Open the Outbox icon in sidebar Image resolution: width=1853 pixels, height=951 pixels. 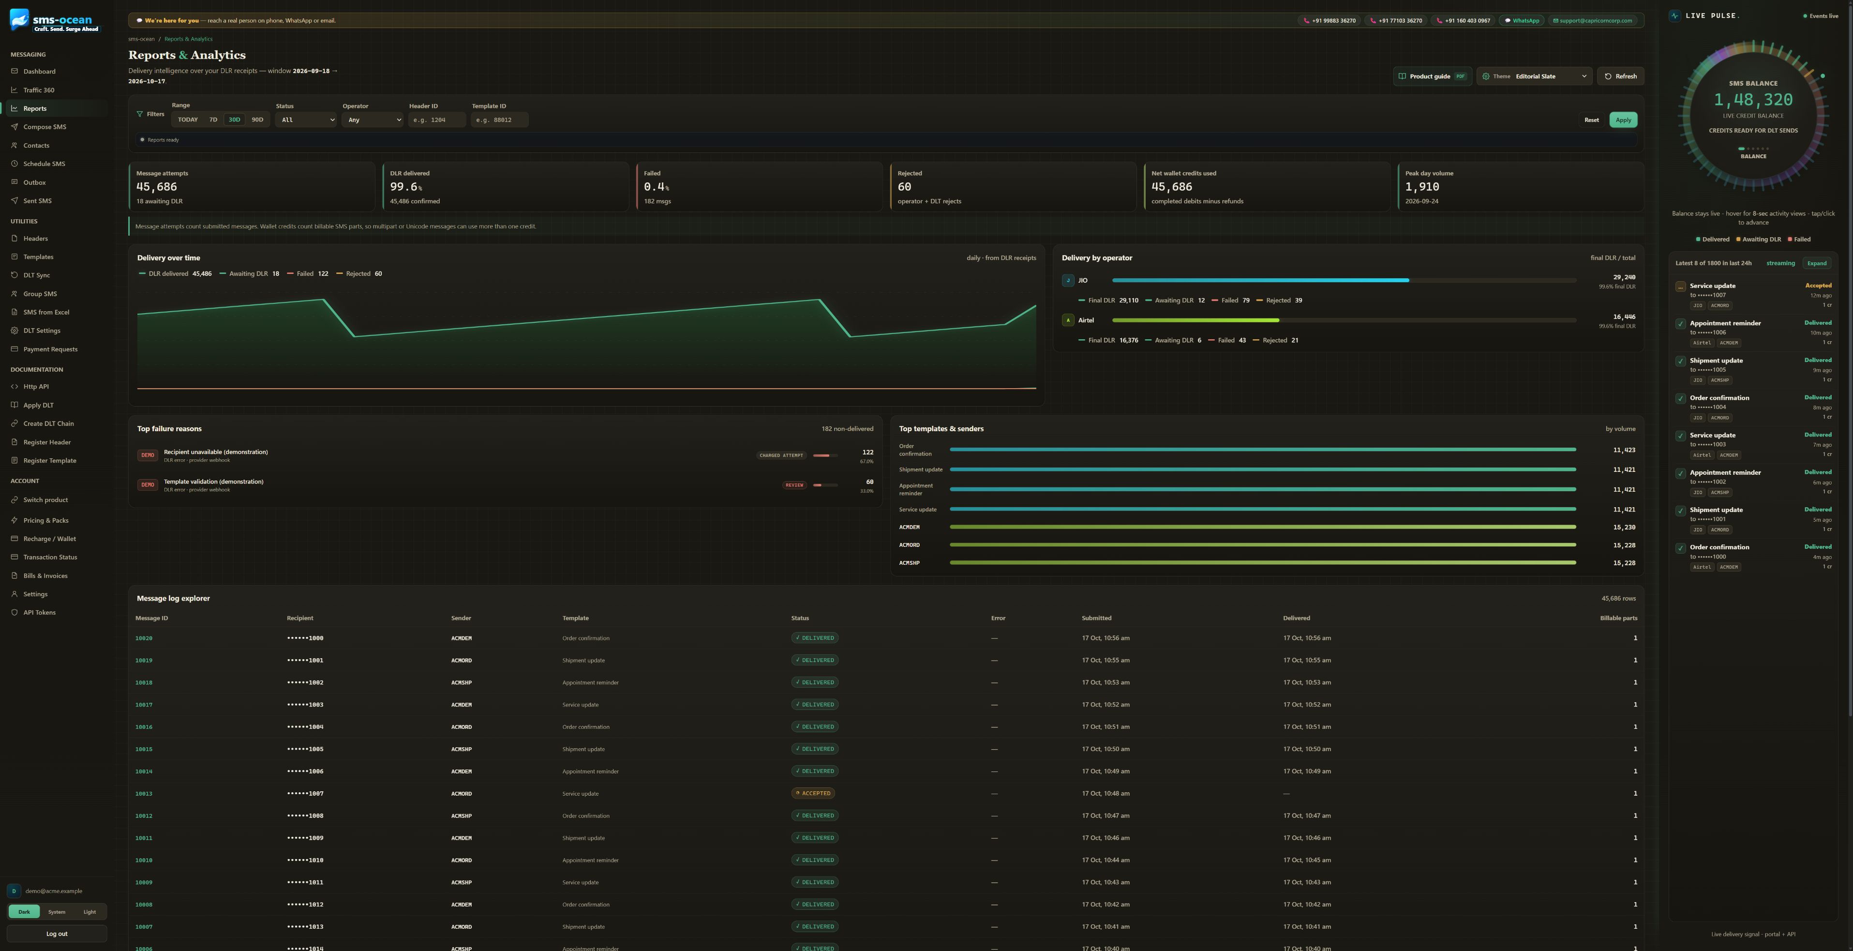(15, 182)
